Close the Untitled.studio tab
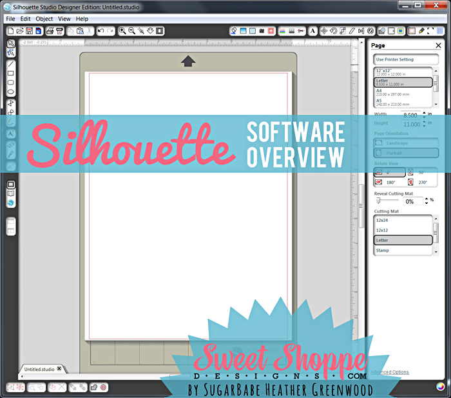The width and height of the screenshot is (451, 398). [x=59, y=368]
